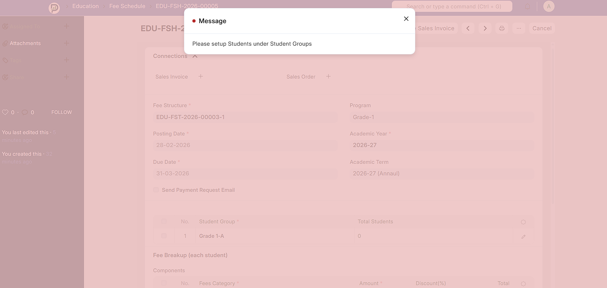
Task: Close the Message dialog
Action: coord(406,19)
